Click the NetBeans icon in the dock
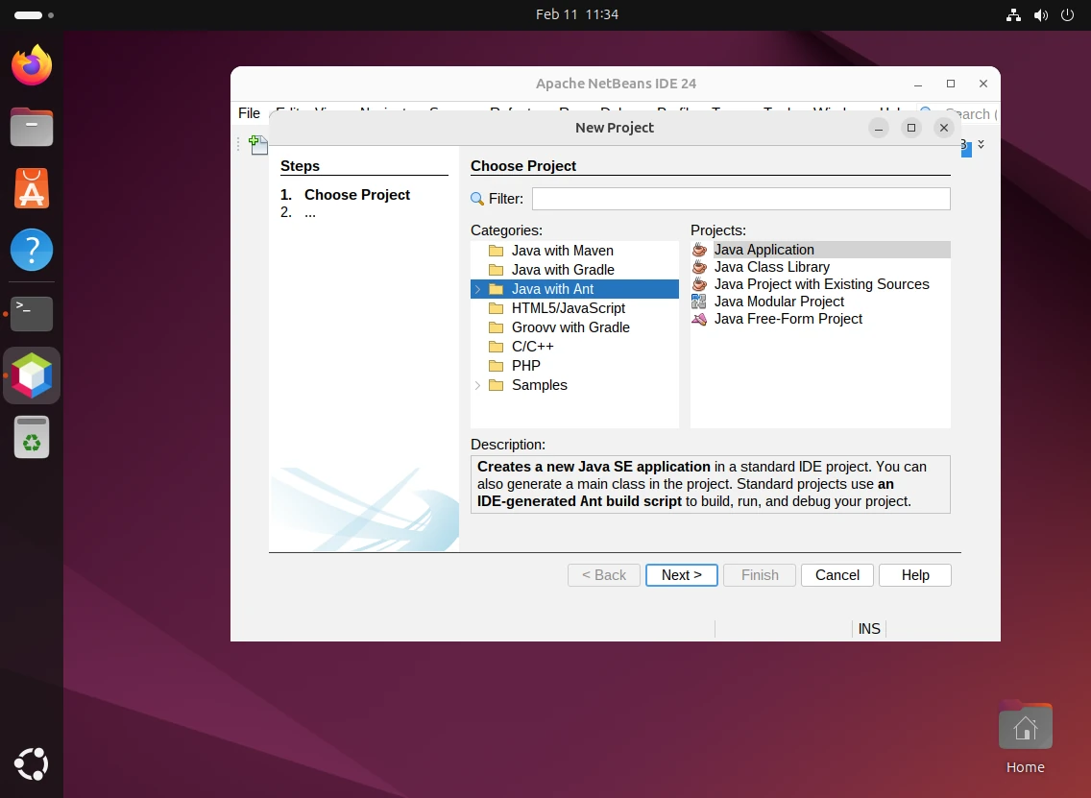Viewport: 1091px width, 798px height. point(32,375)
